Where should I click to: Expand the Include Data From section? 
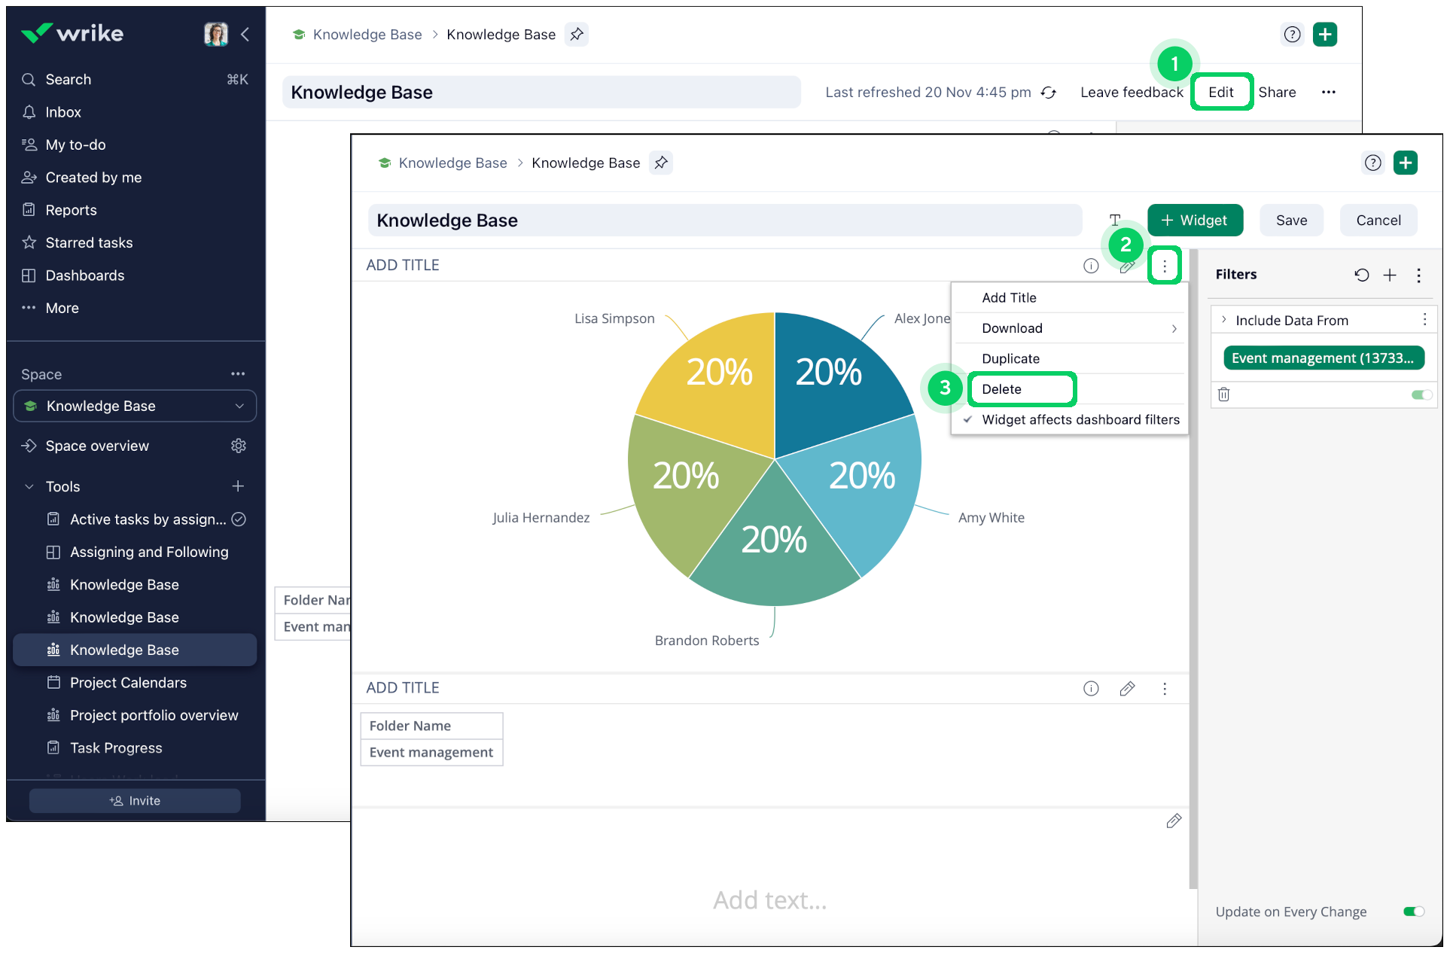pos(1224,320)
